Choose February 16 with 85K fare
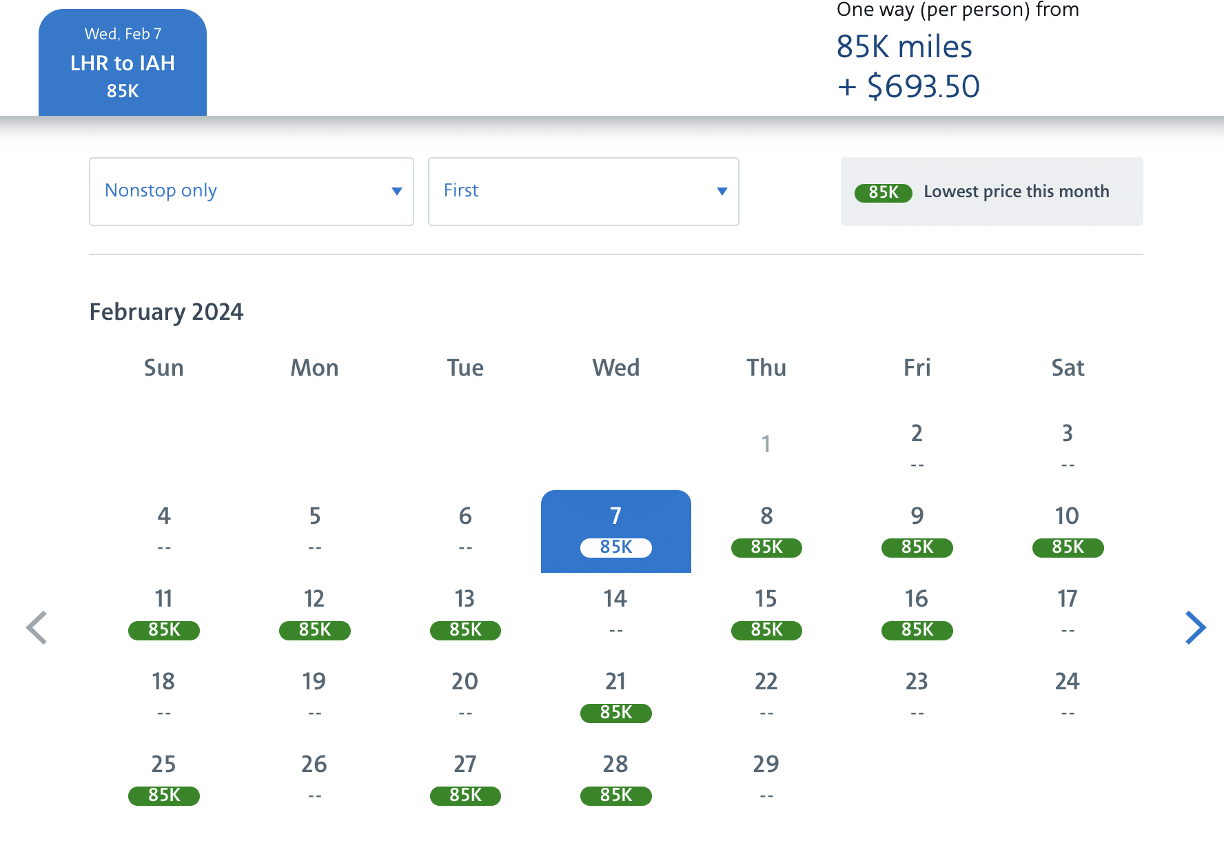This screenshot has width=1224, height=841. [x=917, y=614]
